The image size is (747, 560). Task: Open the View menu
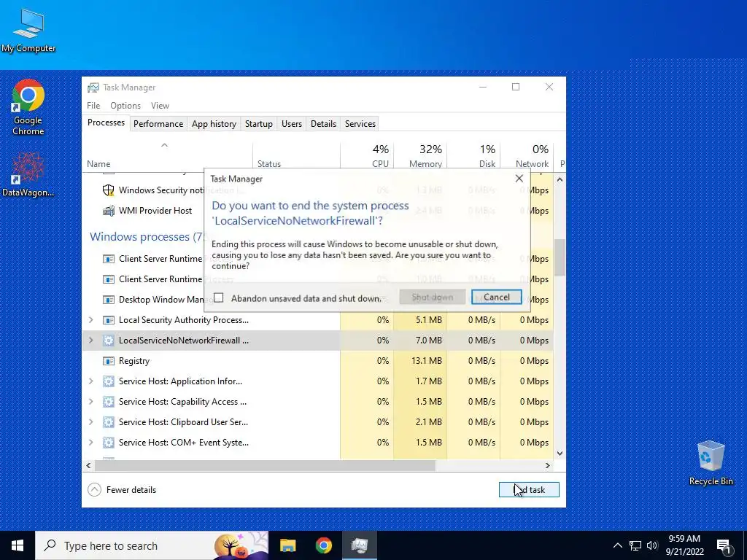point(160,106)
